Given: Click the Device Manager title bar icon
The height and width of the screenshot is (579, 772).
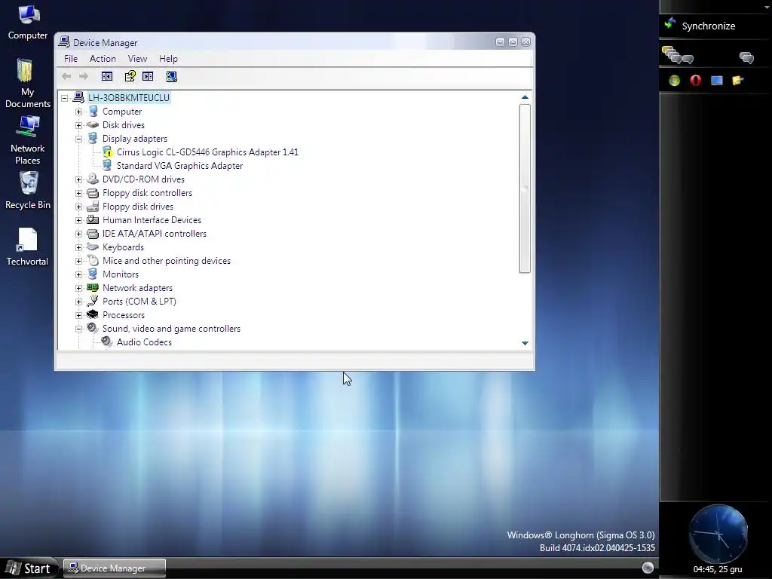Looking at the screenshot, I should click(64, 42).
